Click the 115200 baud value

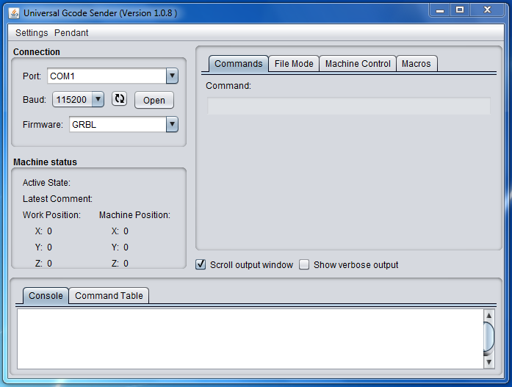tap(71, 100)
